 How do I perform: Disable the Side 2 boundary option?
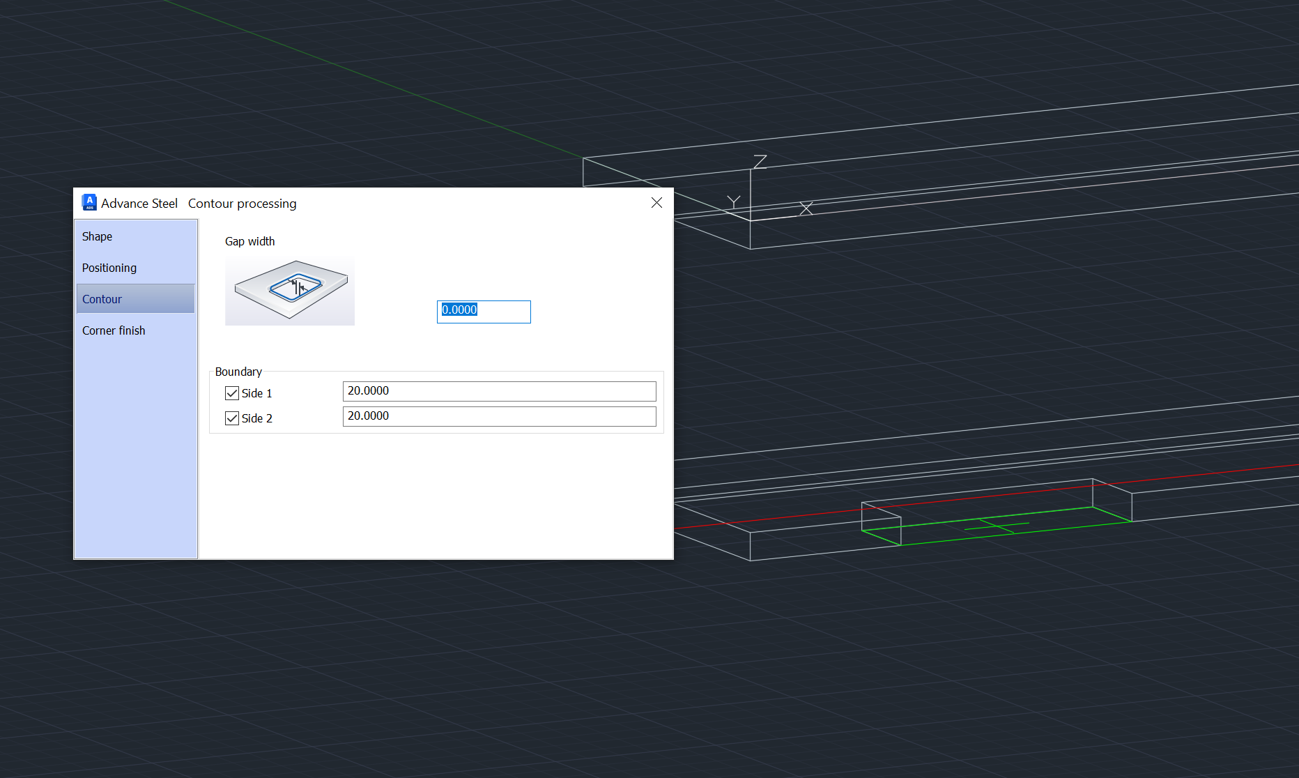click(x=231, y=418)
